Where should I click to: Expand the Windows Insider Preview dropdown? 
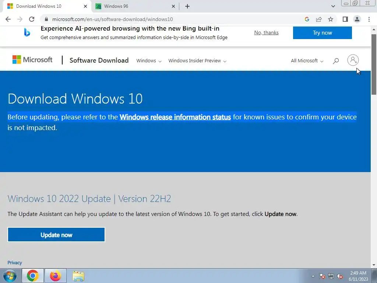[x=197, y=61]
